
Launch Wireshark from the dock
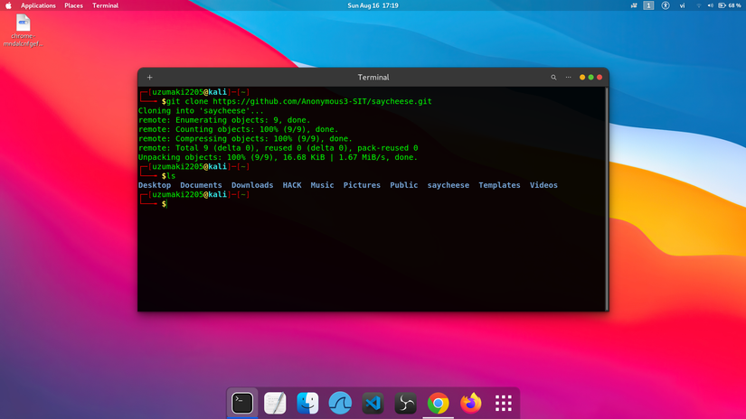coord(340,403)
